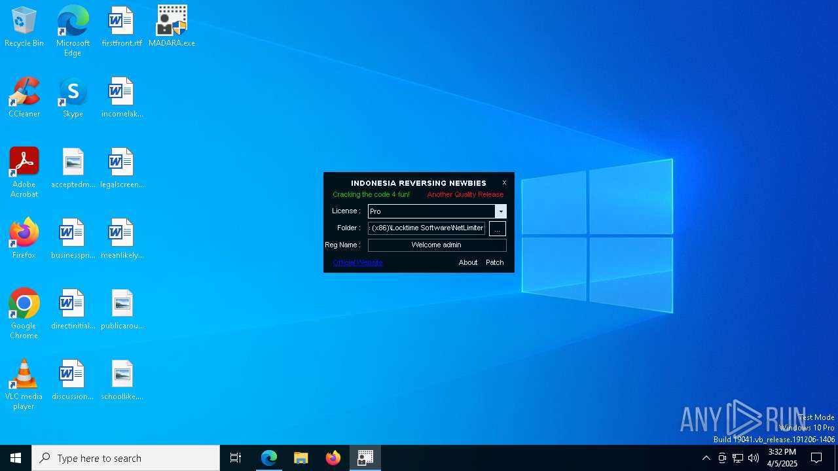Click the About button in patcher
This screenshot has height=471, width=838.
[468, 262]
